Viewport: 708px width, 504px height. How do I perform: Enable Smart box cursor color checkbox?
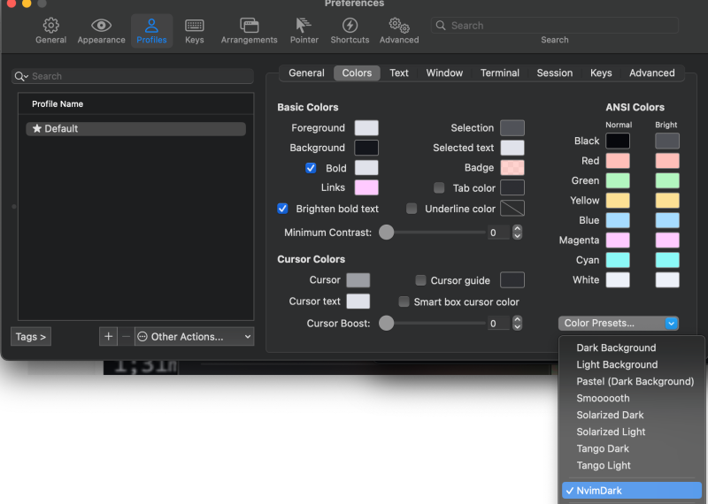click(404, 302)
